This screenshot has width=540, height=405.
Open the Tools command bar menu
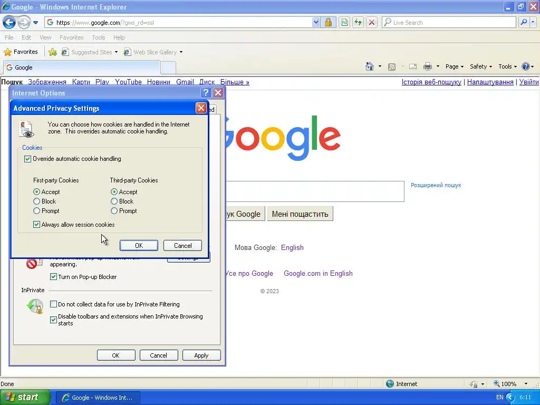(507, 66)
